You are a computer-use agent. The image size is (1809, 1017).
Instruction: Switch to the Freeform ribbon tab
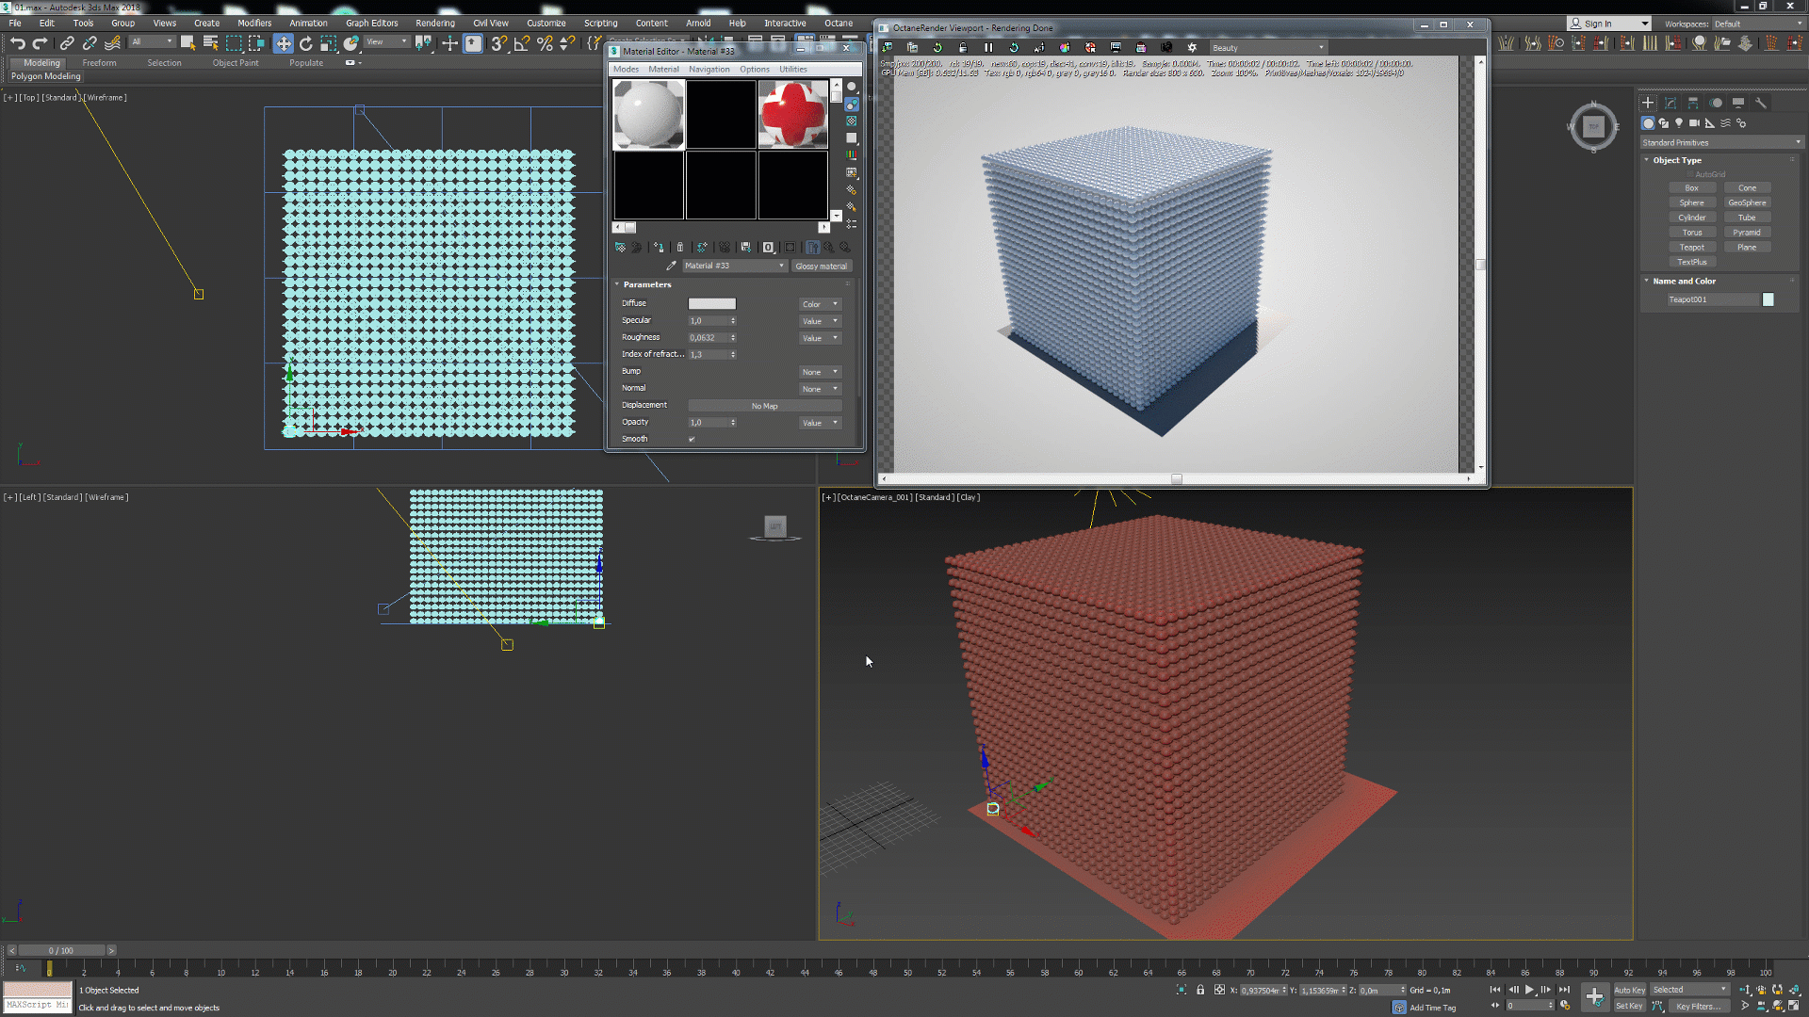coord(99,63)
